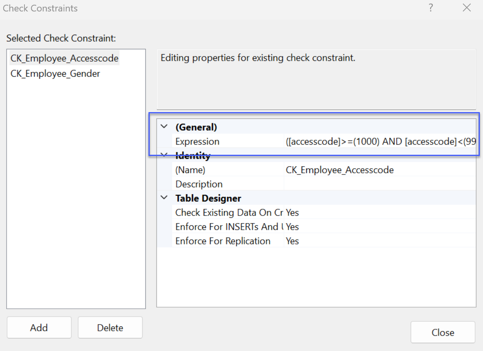Toggle the Enforce For INSERTs And UPDATEs value
This screenshot has height=351, width=483.
293,227
